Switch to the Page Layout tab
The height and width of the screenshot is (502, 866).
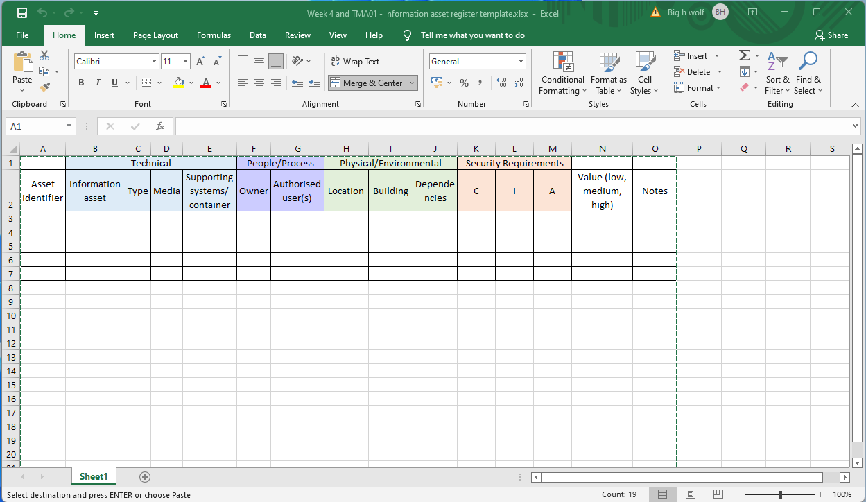pyautogui.click(x=155, y=35)
